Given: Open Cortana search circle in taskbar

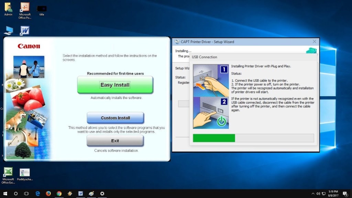Looking at the screenshot, I should click(x=16, y=194).
